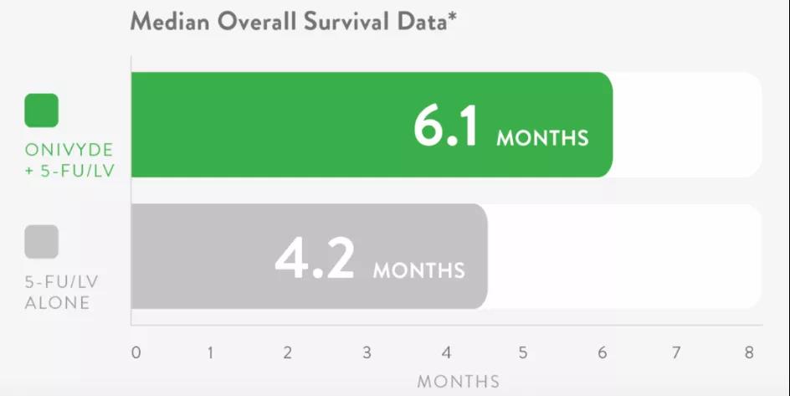Screen dimensions: 790x396
Task: Click axis tick label 4
Action: 446,352
